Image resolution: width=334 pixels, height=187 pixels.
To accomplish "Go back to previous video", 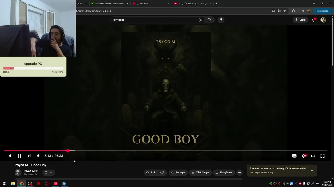I will click(x=9, y=156).
